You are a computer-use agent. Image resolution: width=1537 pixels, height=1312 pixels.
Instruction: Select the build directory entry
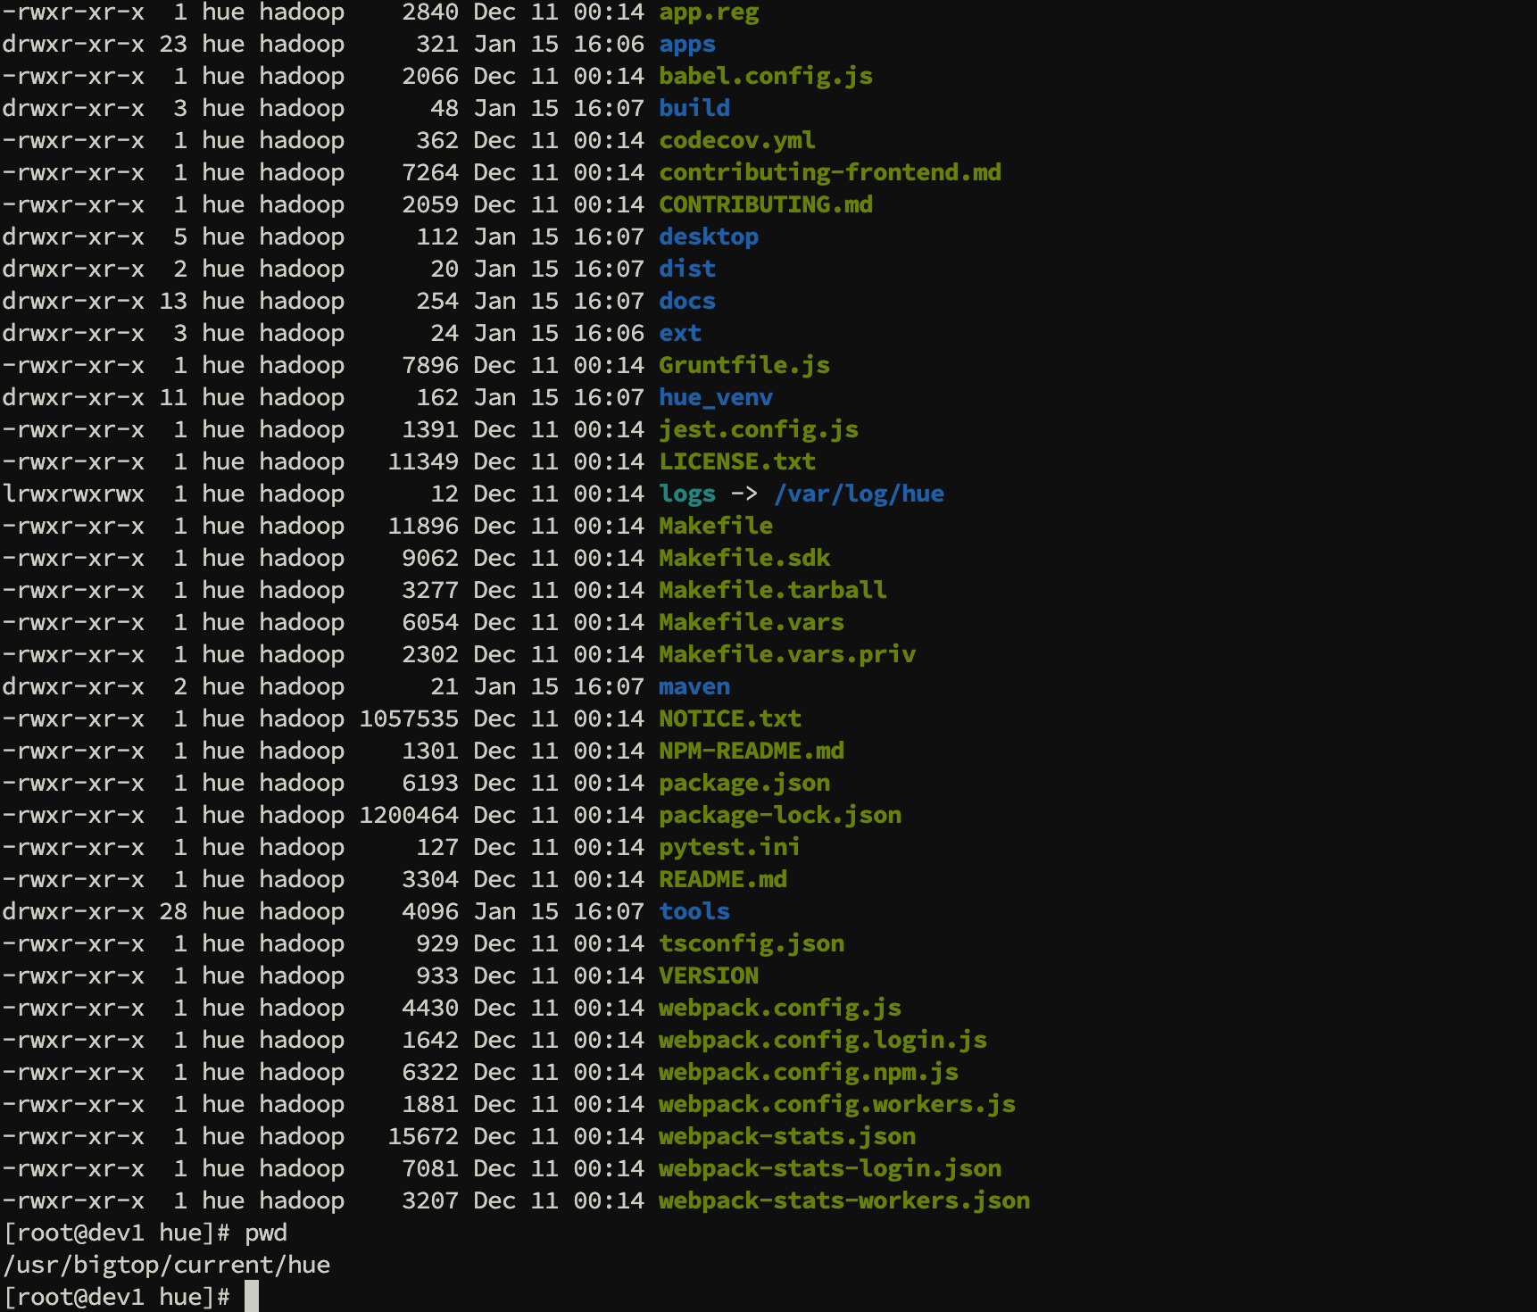(x=694, y=109)
